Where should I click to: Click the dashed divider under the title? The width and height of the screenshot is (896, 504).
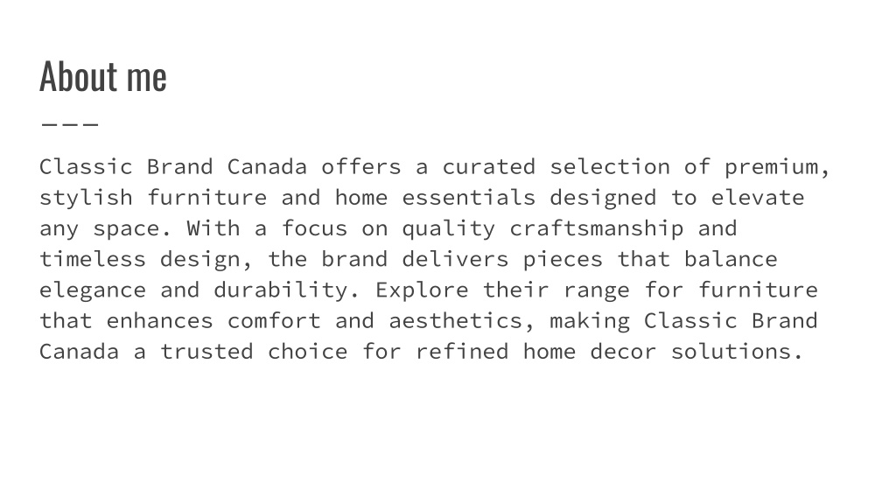69,123
